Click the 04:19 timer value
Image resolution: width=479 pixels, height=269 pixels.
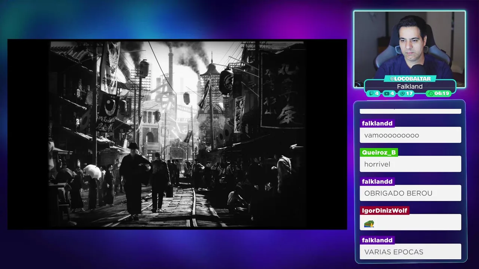pyautogui.click(x=442, y=93)
